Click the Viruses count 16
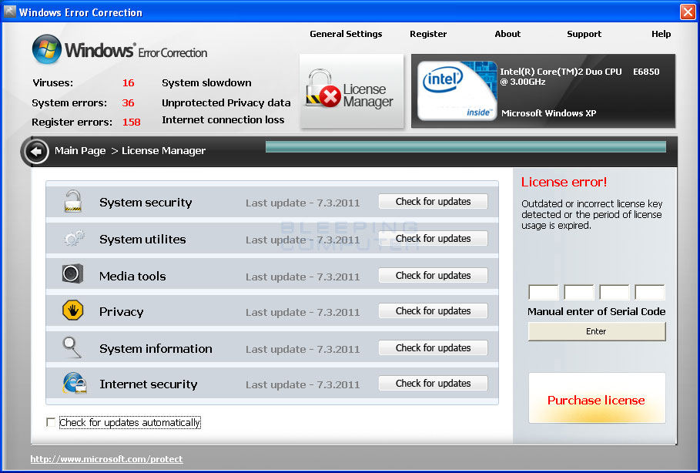The width and height of the screenshot is (700, 473). pyautogui.click(x=128, y=82)
